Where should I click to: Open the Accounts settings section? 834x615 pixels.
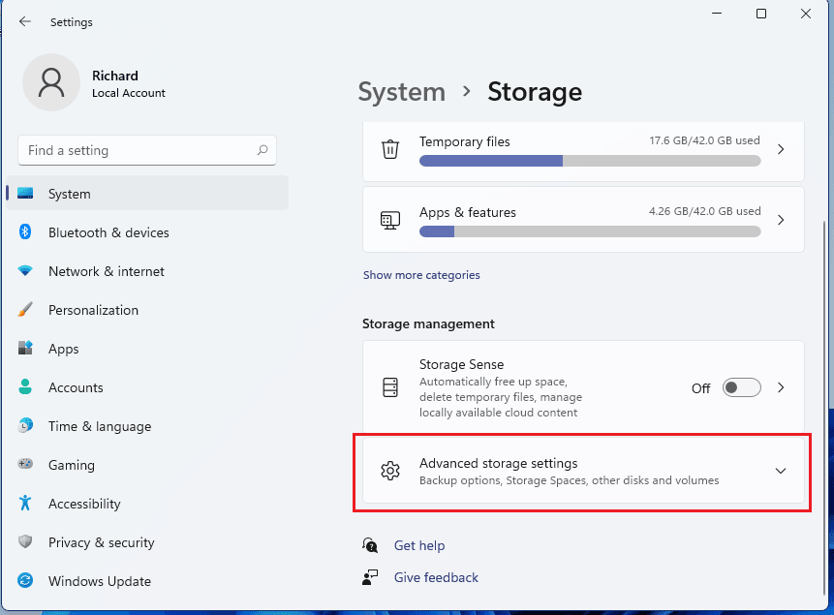click(x=76, y=387)
